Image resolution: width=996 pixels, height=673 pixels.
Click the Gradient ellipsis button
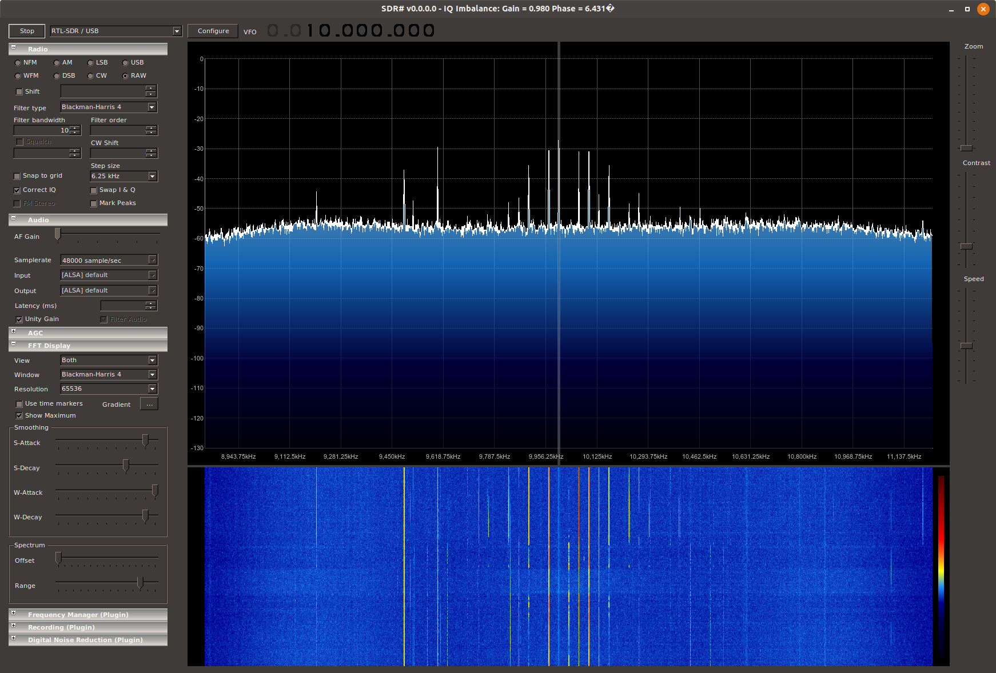coord(149,404)
